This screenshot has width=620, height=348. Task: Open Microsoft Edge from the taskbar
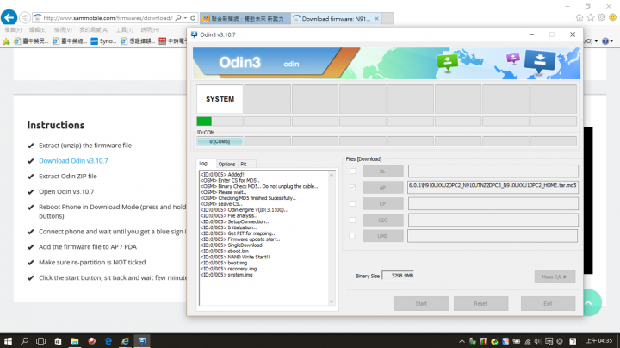[108, 341]
